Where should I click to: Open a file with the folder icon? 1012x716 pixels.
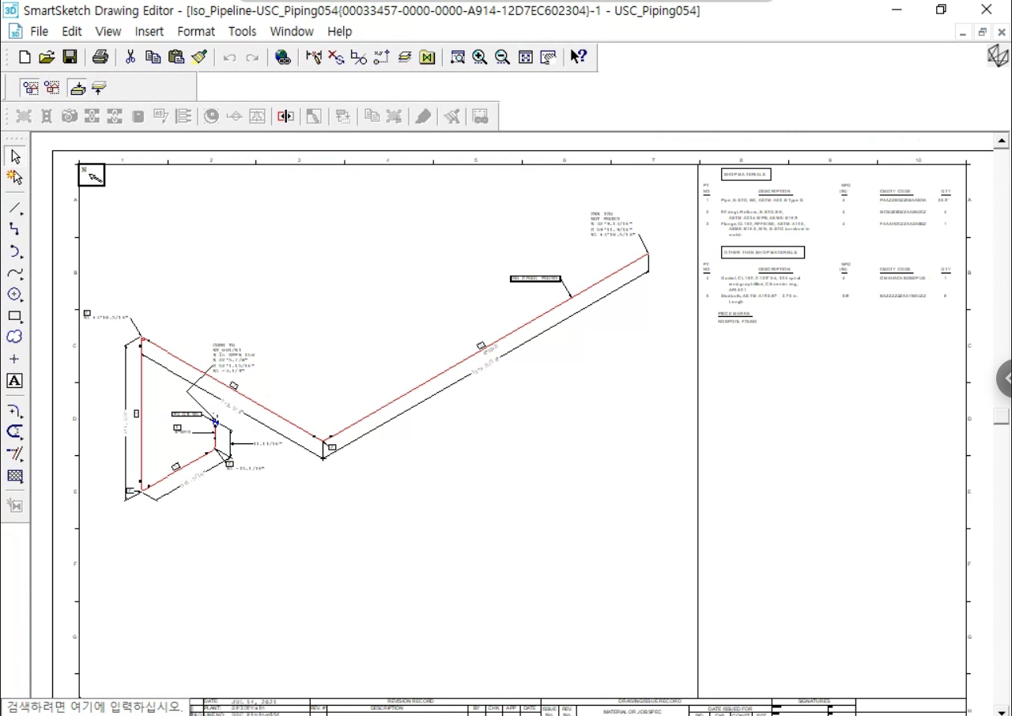click(47, 57)
